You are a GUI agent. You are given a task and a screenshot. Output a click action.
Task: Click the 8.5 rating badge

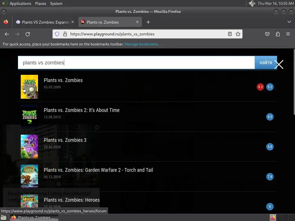pyautogui.click(x=270, y=117)
